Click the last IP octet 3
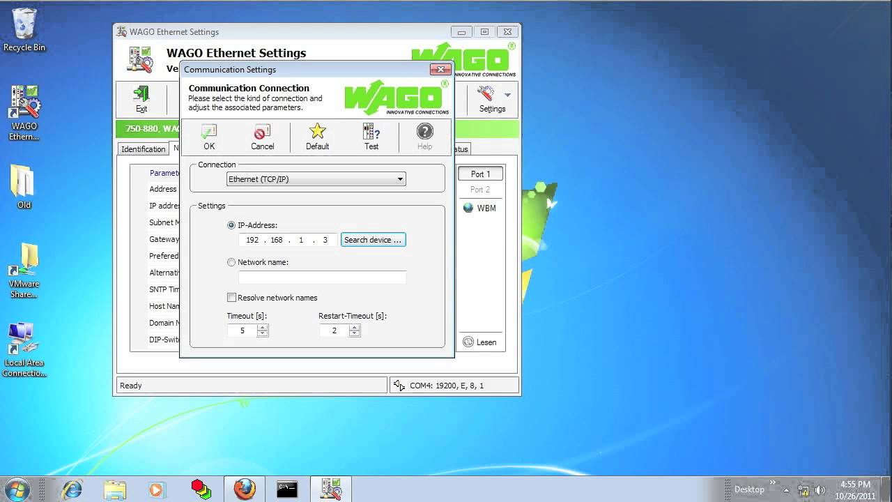 point(325,240)
